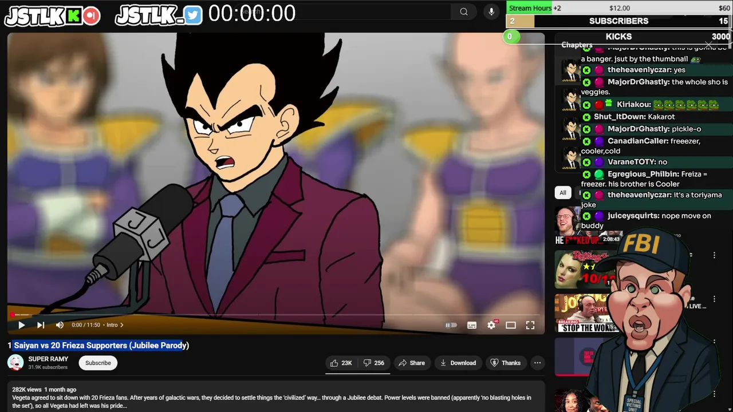Click chat username VaraneTOTY
The width and height of the screenshot is (733, 412).
click(632, 162)
